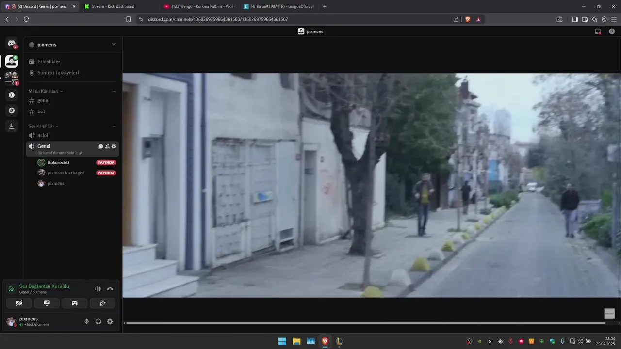Viewport: 621px width, 349px height.
Task: Open small stream thumbnail at bottom right
Action: (609, 314)
